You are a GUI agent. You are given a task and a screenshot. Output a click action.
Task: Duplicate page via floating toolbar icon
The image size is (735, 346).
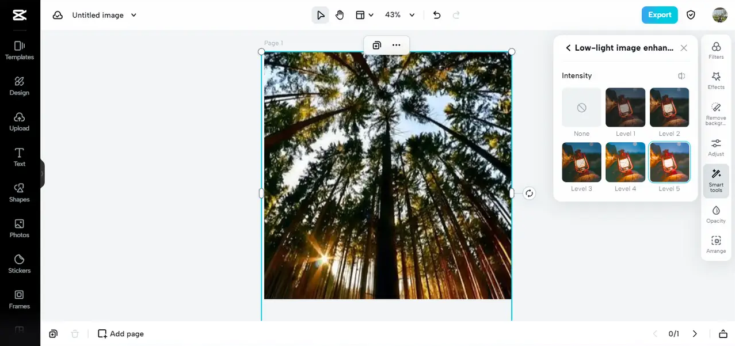pos(376,45)
